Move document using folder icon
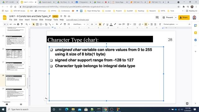Screen dimensions: 199x112 click(65, 16)
